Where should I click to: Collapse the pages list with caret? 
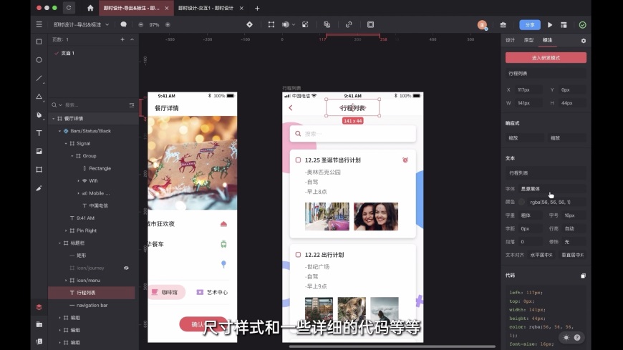[132, 39]
